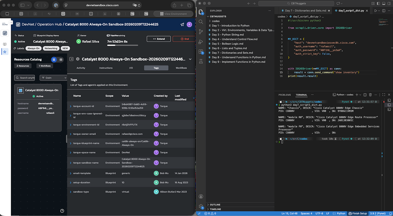Open the help question mark icon
The height and width of the screenshot is (216, 393).
[x=62, y=211]
